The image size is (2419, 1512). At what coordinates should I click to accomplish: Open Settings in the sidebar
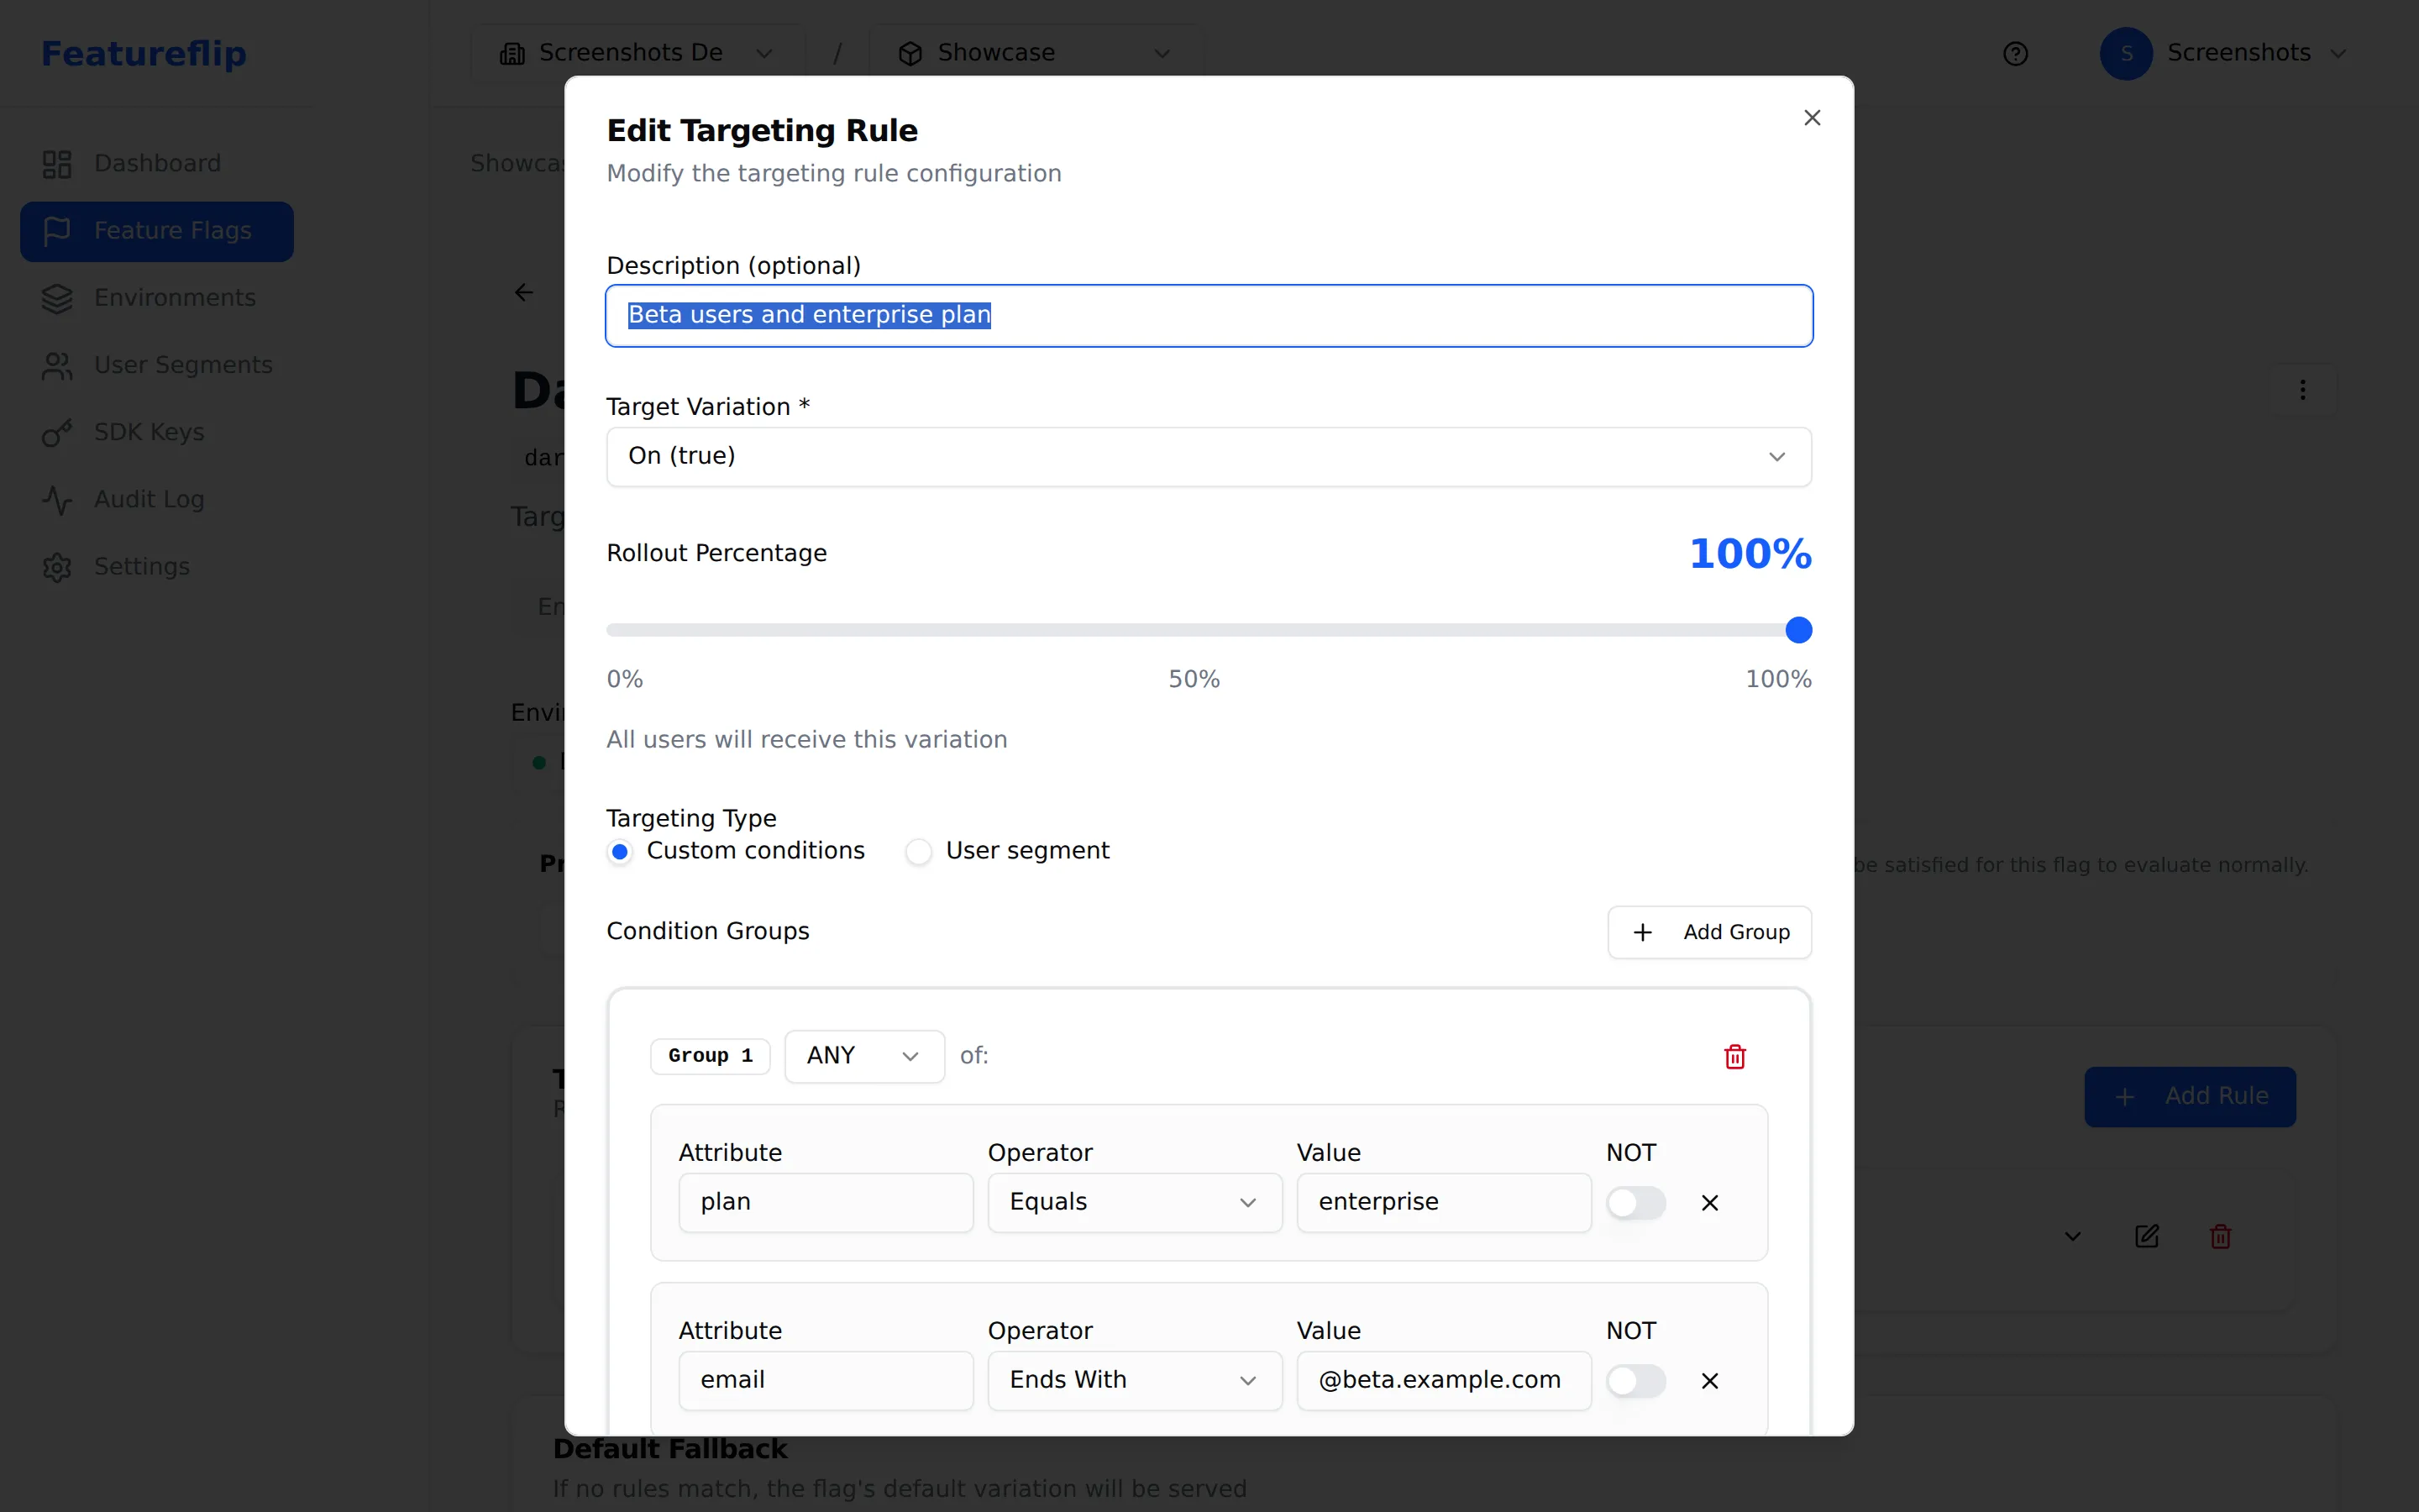pyautogui.click(x=157, y=567)
